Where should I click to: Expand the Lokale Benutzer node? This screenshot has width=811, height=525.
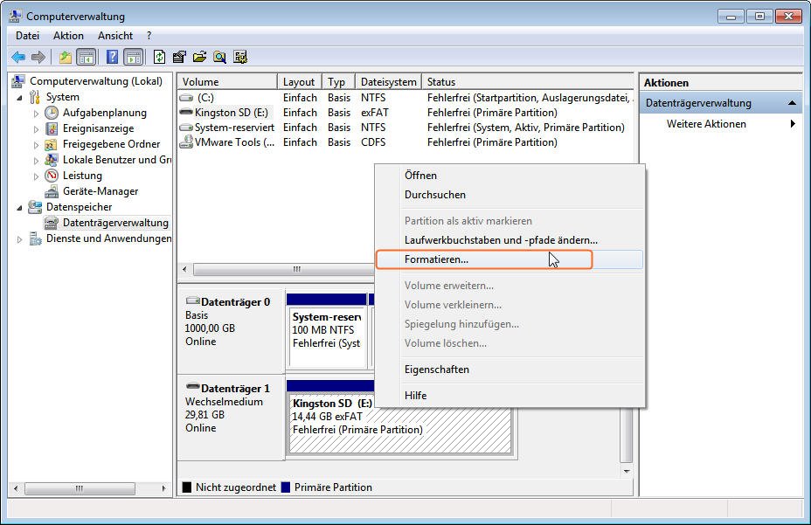[x=36, y=161]
